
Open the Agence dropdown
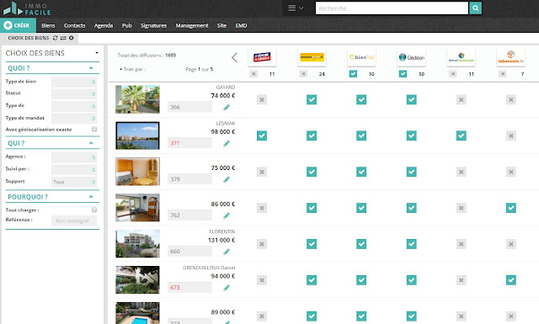tap(74, 157)
